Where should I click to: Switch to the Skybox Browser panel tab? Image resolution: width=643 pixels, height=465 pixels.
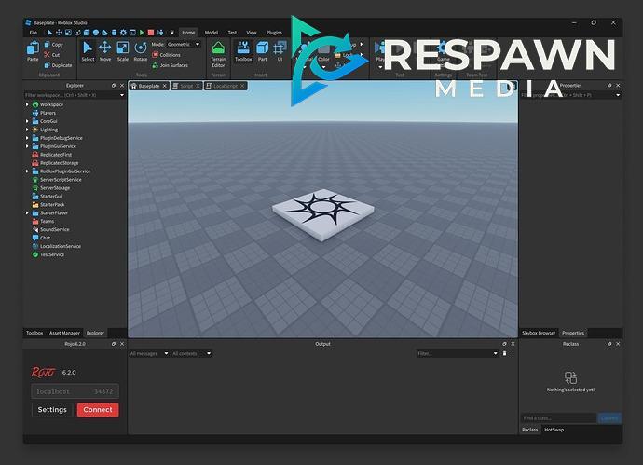tap(539, 333)
